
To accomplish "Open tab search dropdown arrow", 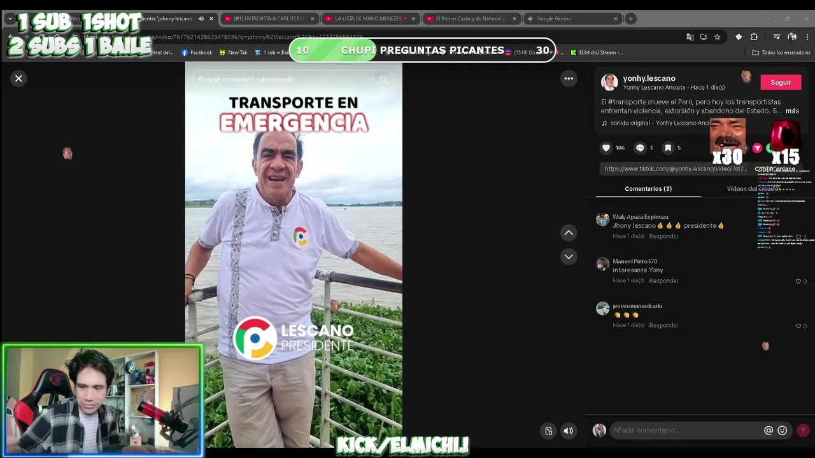I will click(10, 18).
